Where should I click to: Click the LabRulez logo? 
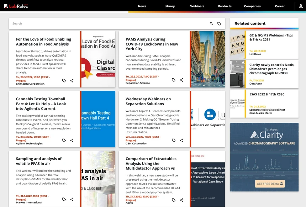pyautogui.click(x=16, y=6)
